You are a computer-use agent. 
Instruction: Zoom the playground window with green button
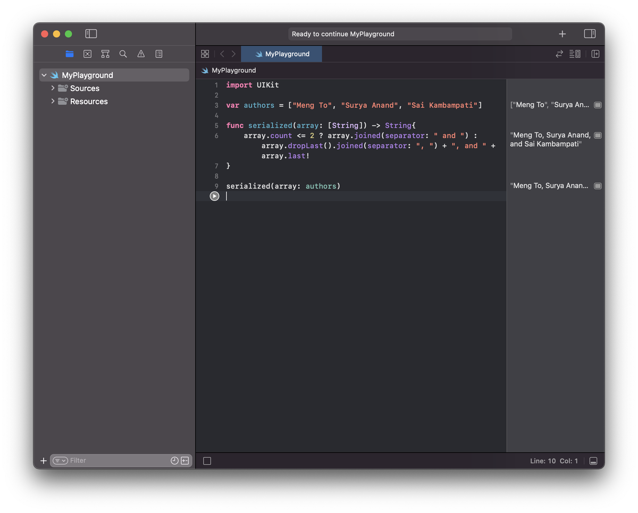pos(69,34)
